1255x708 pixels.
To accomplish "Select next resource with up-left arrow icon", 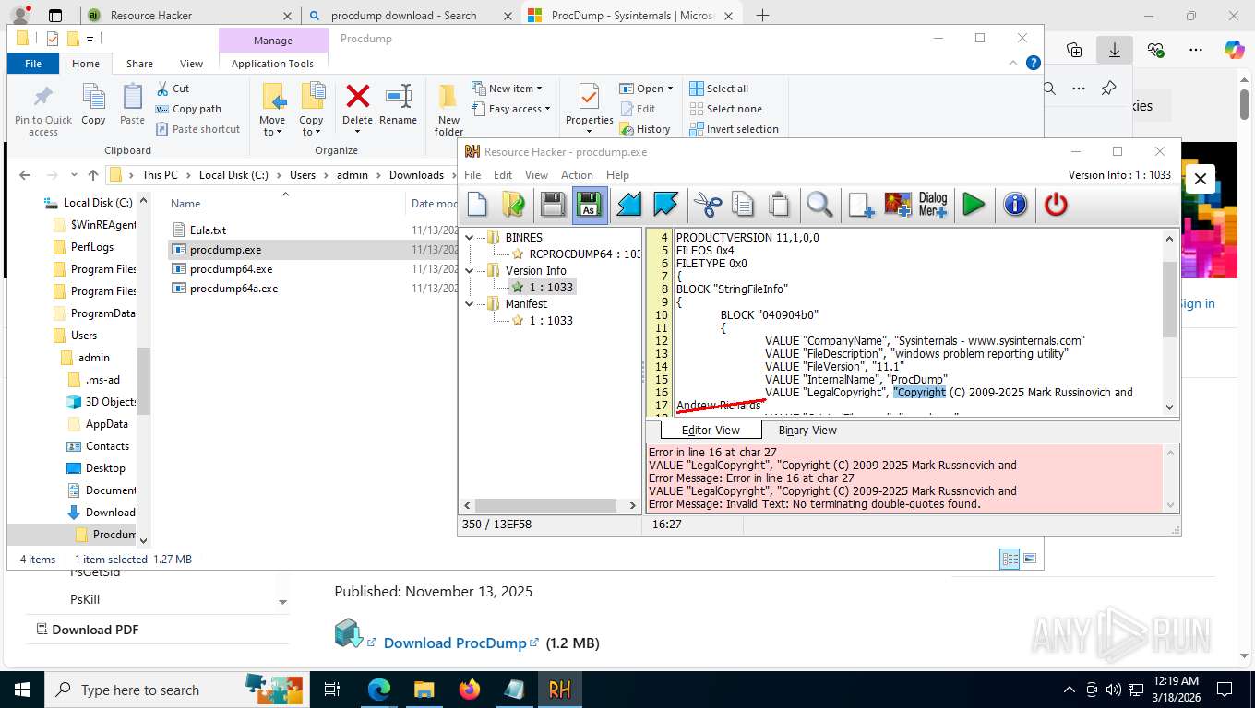I will (x=664, y=205).
